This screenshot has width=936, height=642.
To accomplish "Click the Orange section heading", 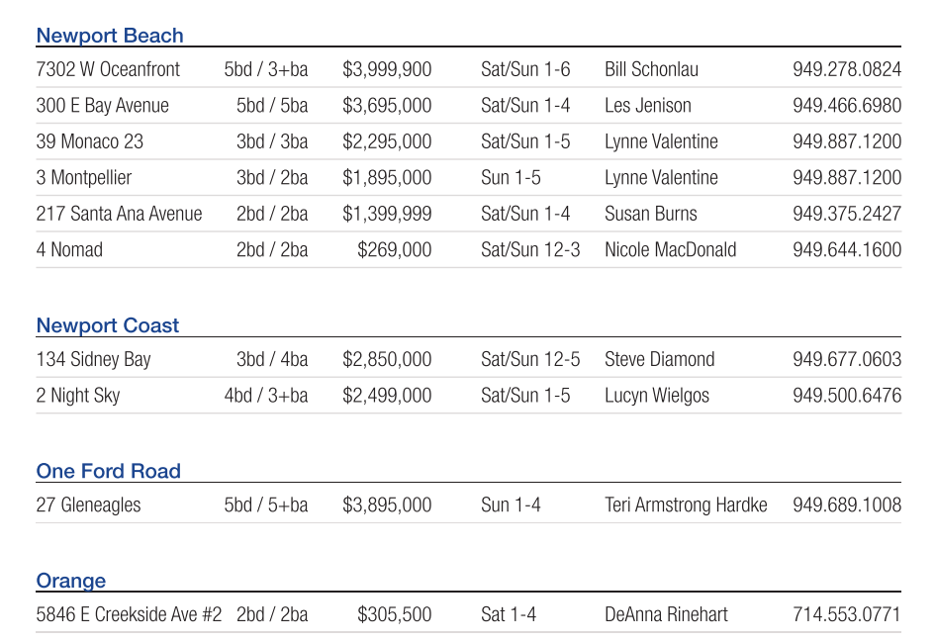I will (x=71, y=581).
